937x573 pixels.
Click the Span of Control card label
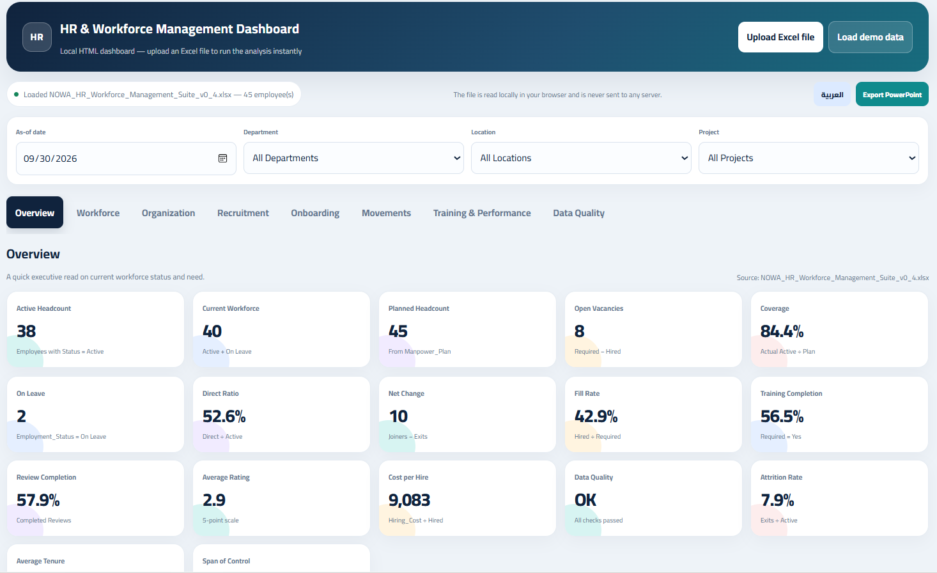pyautogui.click(x=226, y=561)
